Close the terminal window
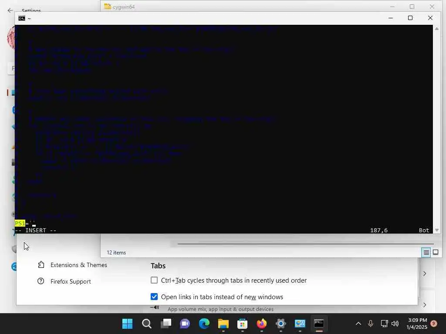 [x=430, y=18]
